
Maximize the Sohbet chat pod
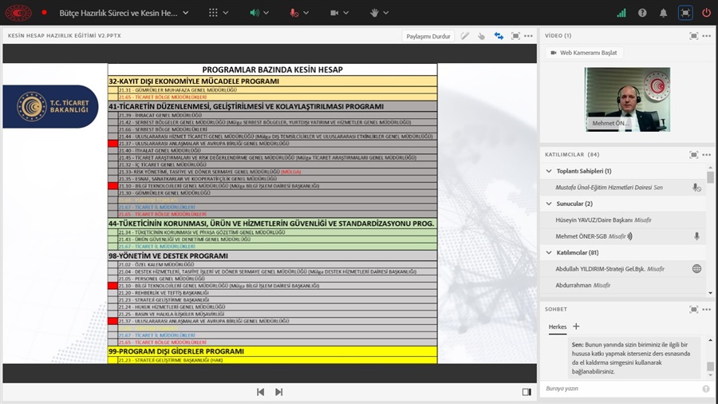pos(694,310)
